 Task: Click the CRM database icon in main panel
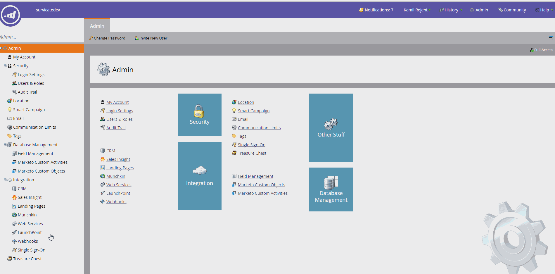(103, 151)
